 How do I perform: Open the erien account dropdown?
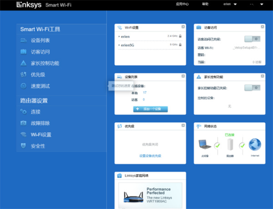coord(230,4)
